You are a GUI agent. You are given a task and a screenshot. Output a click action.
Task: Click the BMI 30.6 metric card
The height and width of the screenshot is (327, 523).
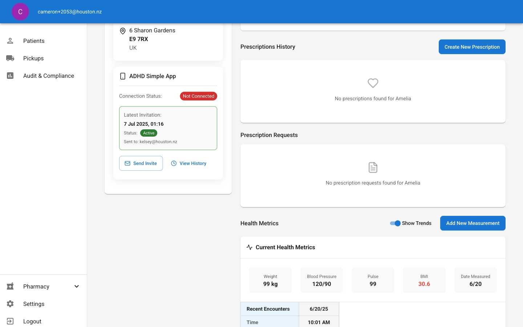[x=424, y=280]
